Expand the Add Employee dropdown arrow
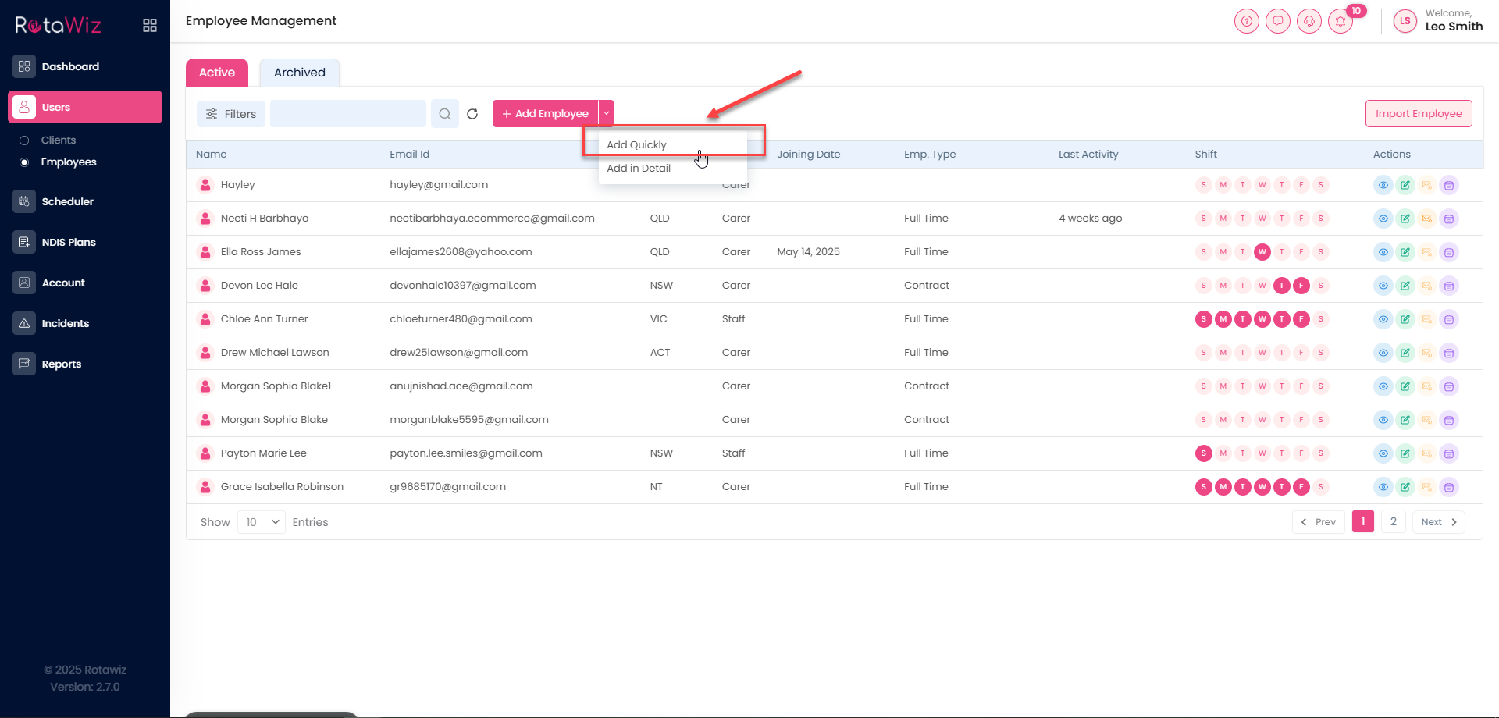The height and width of the screenshot is (718, 1499). click(607, 113)
